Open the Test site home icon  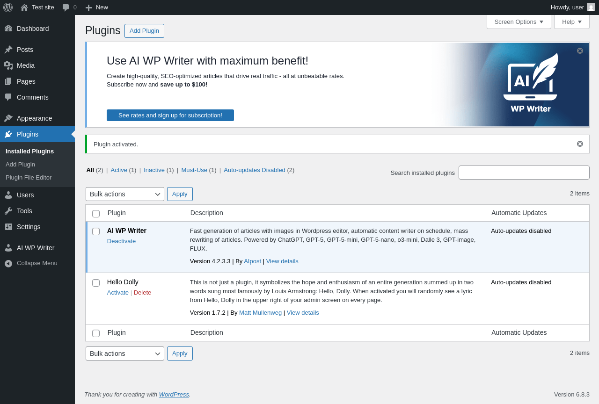click(24, 7)
